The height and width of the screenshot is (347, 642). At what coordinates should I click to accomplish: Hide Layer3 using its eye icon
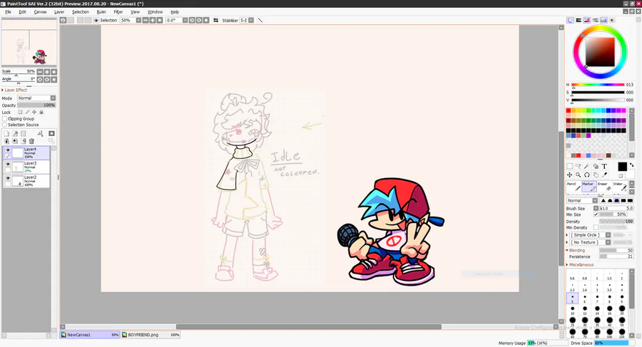(x=8, y=164)
